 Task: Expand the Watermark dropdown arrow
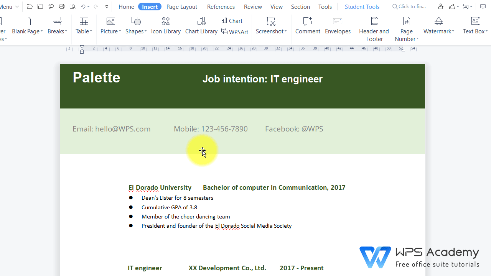pos(453,31)
